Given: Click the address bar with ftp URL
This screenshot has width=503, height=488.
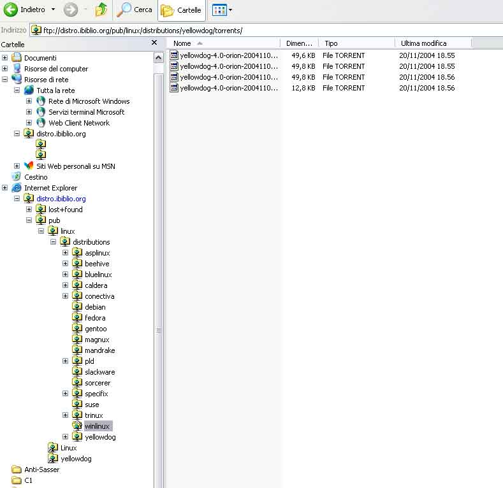Looking at the screenshot, I should [266, 31].
